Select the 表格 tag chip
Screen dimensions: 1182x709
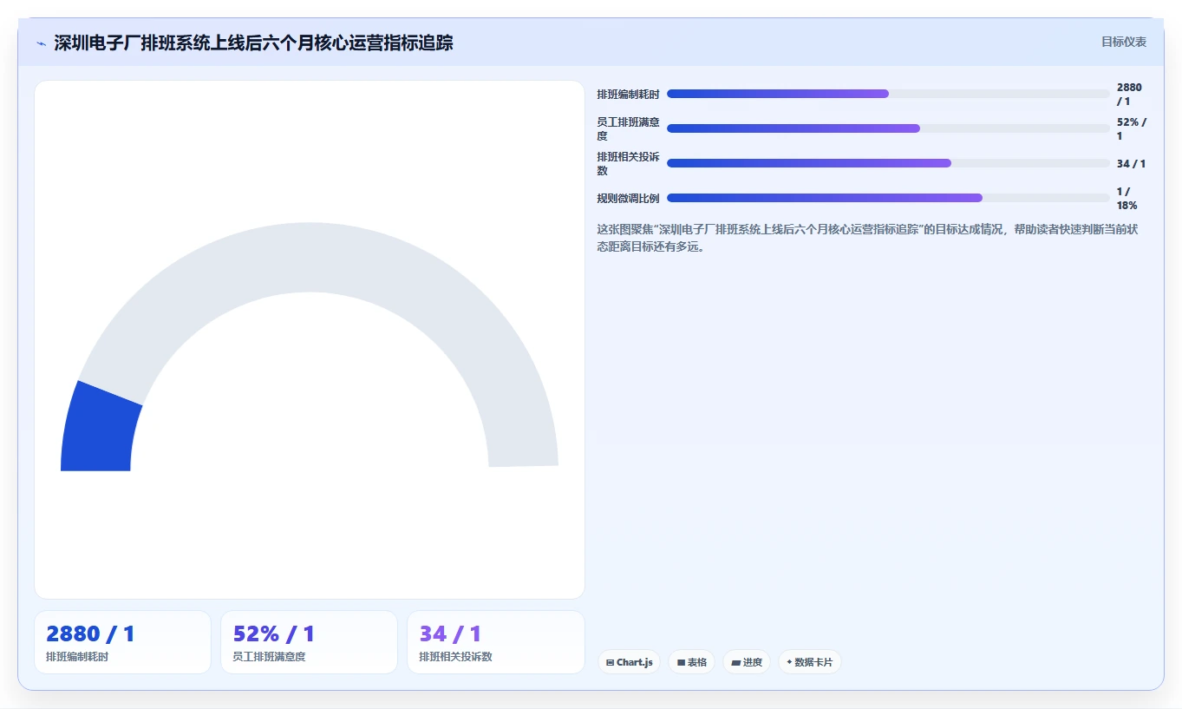pyautogui.click(x=691, y=662)
